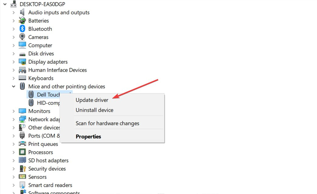317x194 pixels.
Task: Expand the Print queues node arrow
Action: point(13,144)
